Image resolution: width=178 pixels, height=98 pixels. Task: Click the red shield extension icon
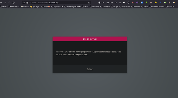click(133, 3)
